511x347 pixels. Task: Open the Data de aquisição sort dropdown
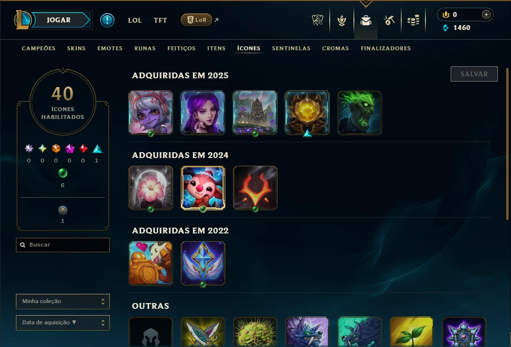[x=62, y=322]
